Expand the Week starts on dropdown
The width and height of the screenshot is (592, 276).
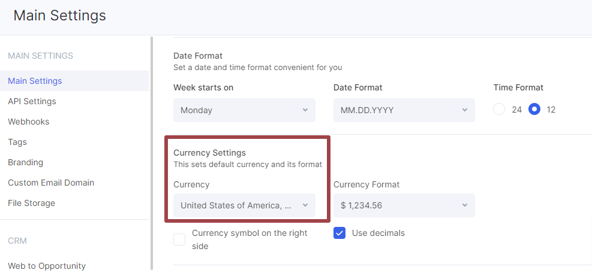[244, 110]
